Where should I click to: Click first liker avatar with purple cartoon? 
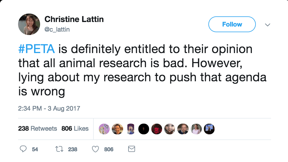[x=104, y=129]
